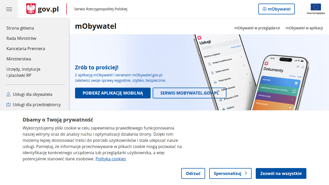The image size is (329, 185).
Task: Accept all with Zezwól na wszystkie
Action: tap(281, 173)
